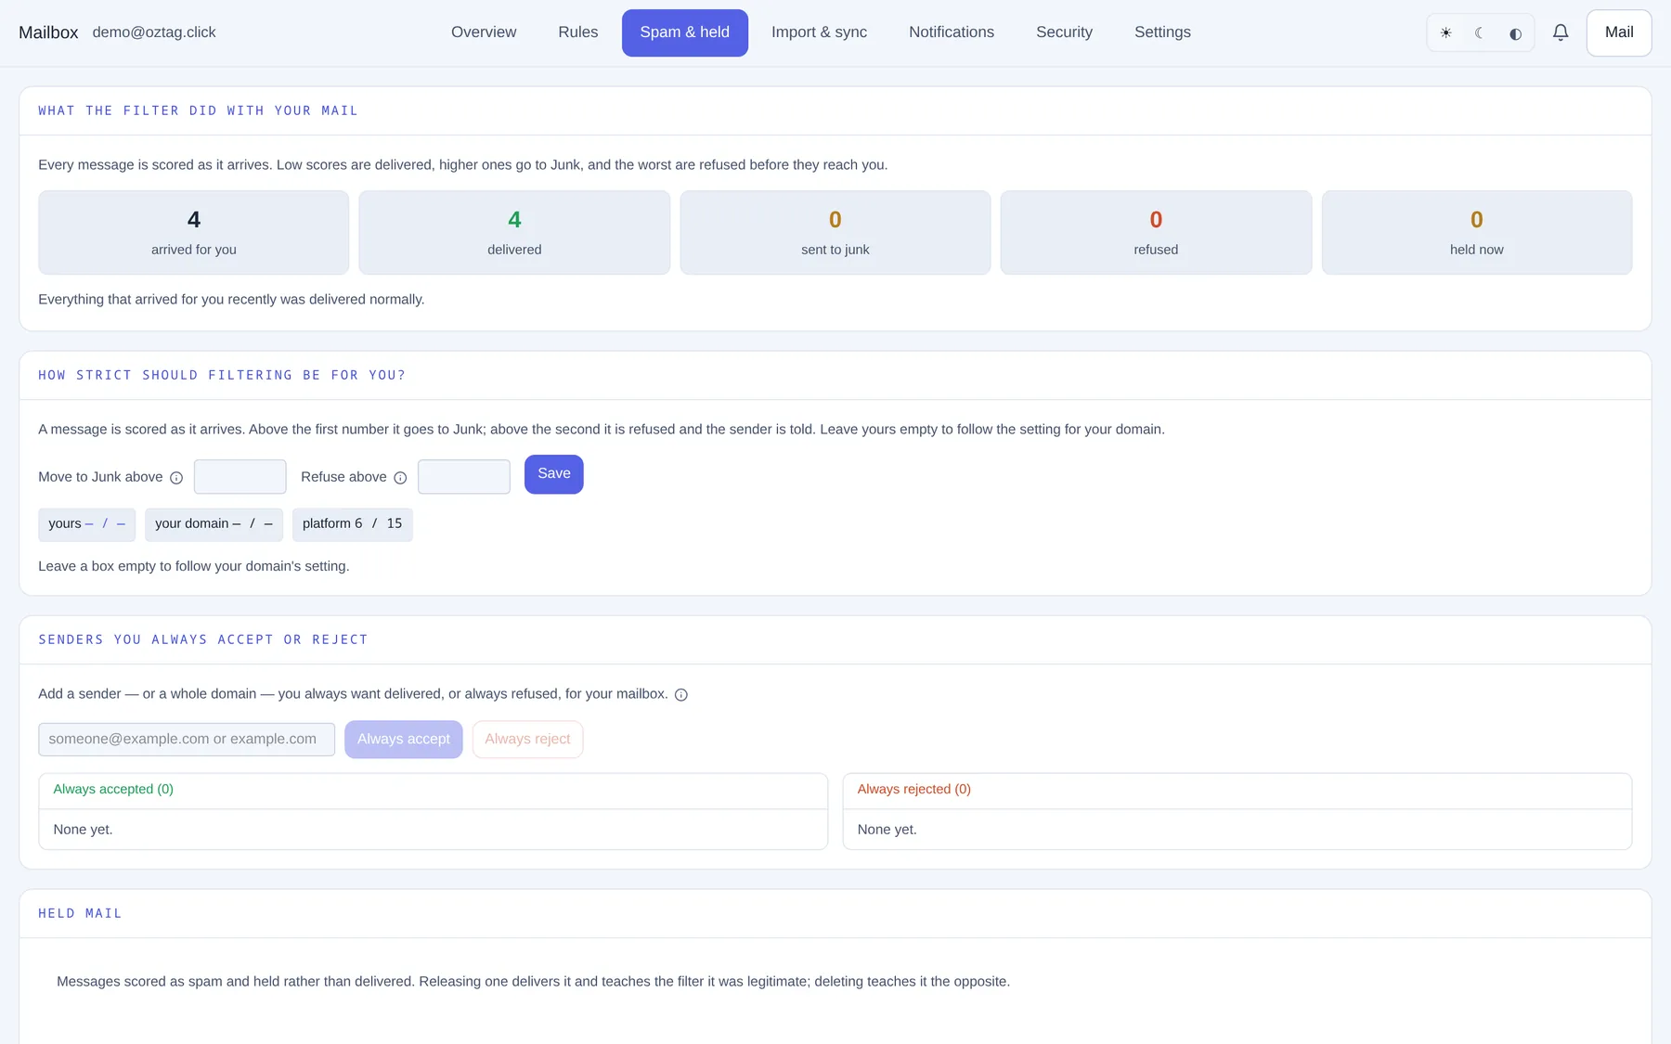Image resolution: width=1671 pixels, height=1044 pixels.
Task: Click 'Senders you always accept or reject' heading
Action: point(203,640)
